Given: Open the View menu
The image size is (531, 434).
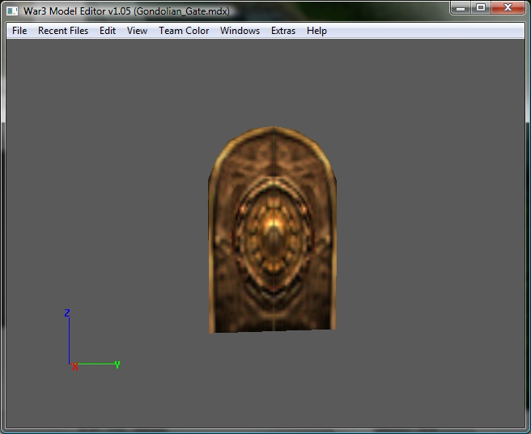Looking at the screenshot, I should click(137, 31).
